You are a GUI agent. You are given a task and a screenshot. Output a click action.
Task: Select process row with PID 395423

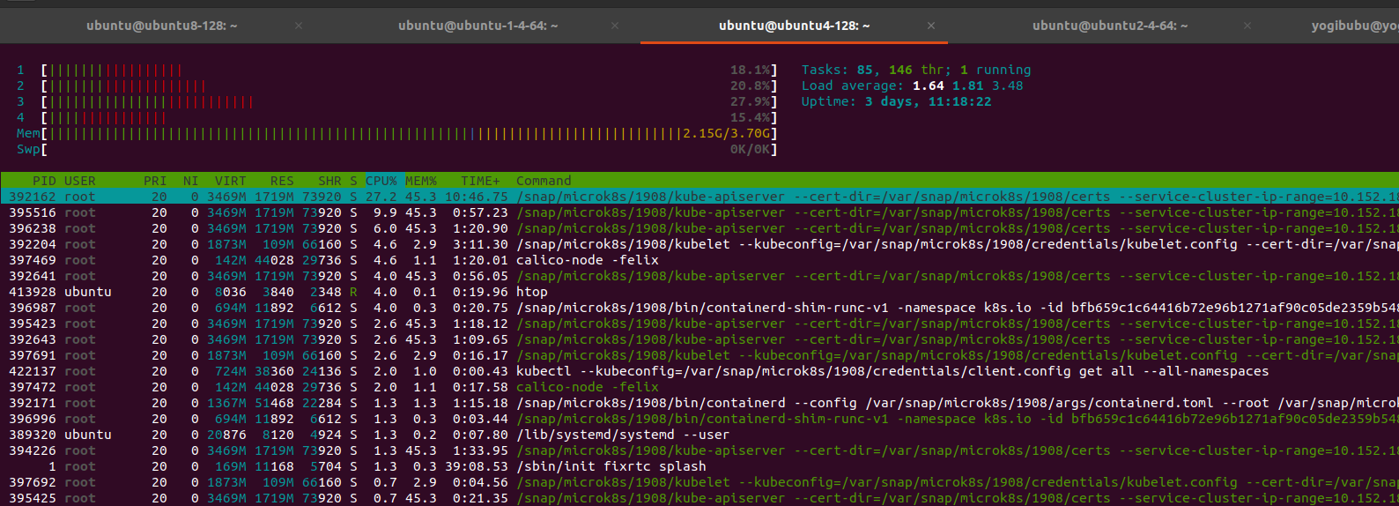(699, 324)
